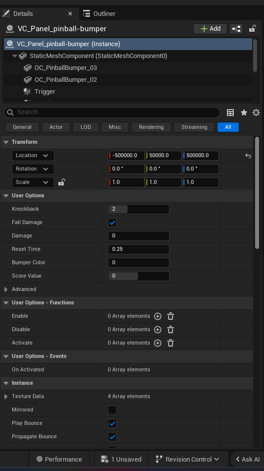Collapse User Options - Functions section

6,303
